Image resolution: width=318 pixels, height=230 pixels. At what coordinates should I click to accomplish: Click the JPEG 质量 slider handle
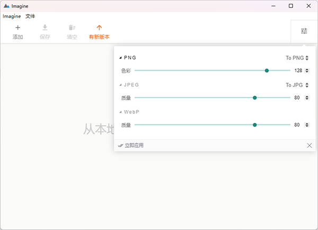coord(255,98)
